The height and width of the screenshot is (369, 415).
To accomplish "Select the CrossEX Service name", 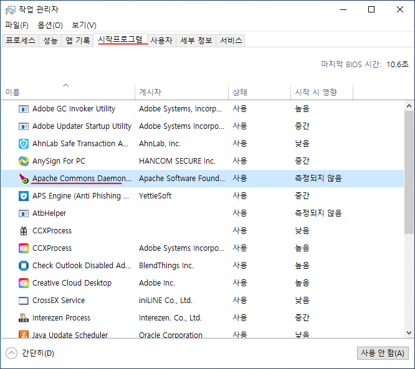I will (59, 301).
